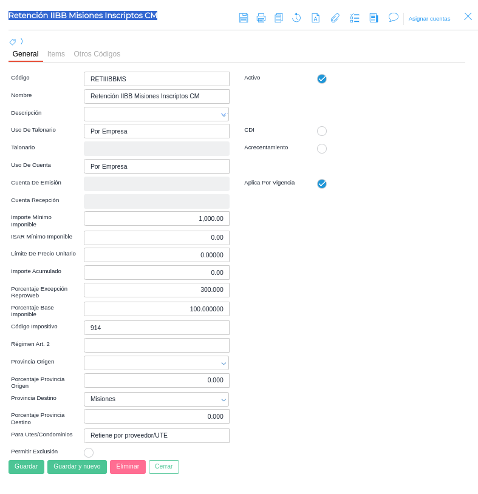
Task: Click the tag icon above the tabs
Action: click(13, 42)
